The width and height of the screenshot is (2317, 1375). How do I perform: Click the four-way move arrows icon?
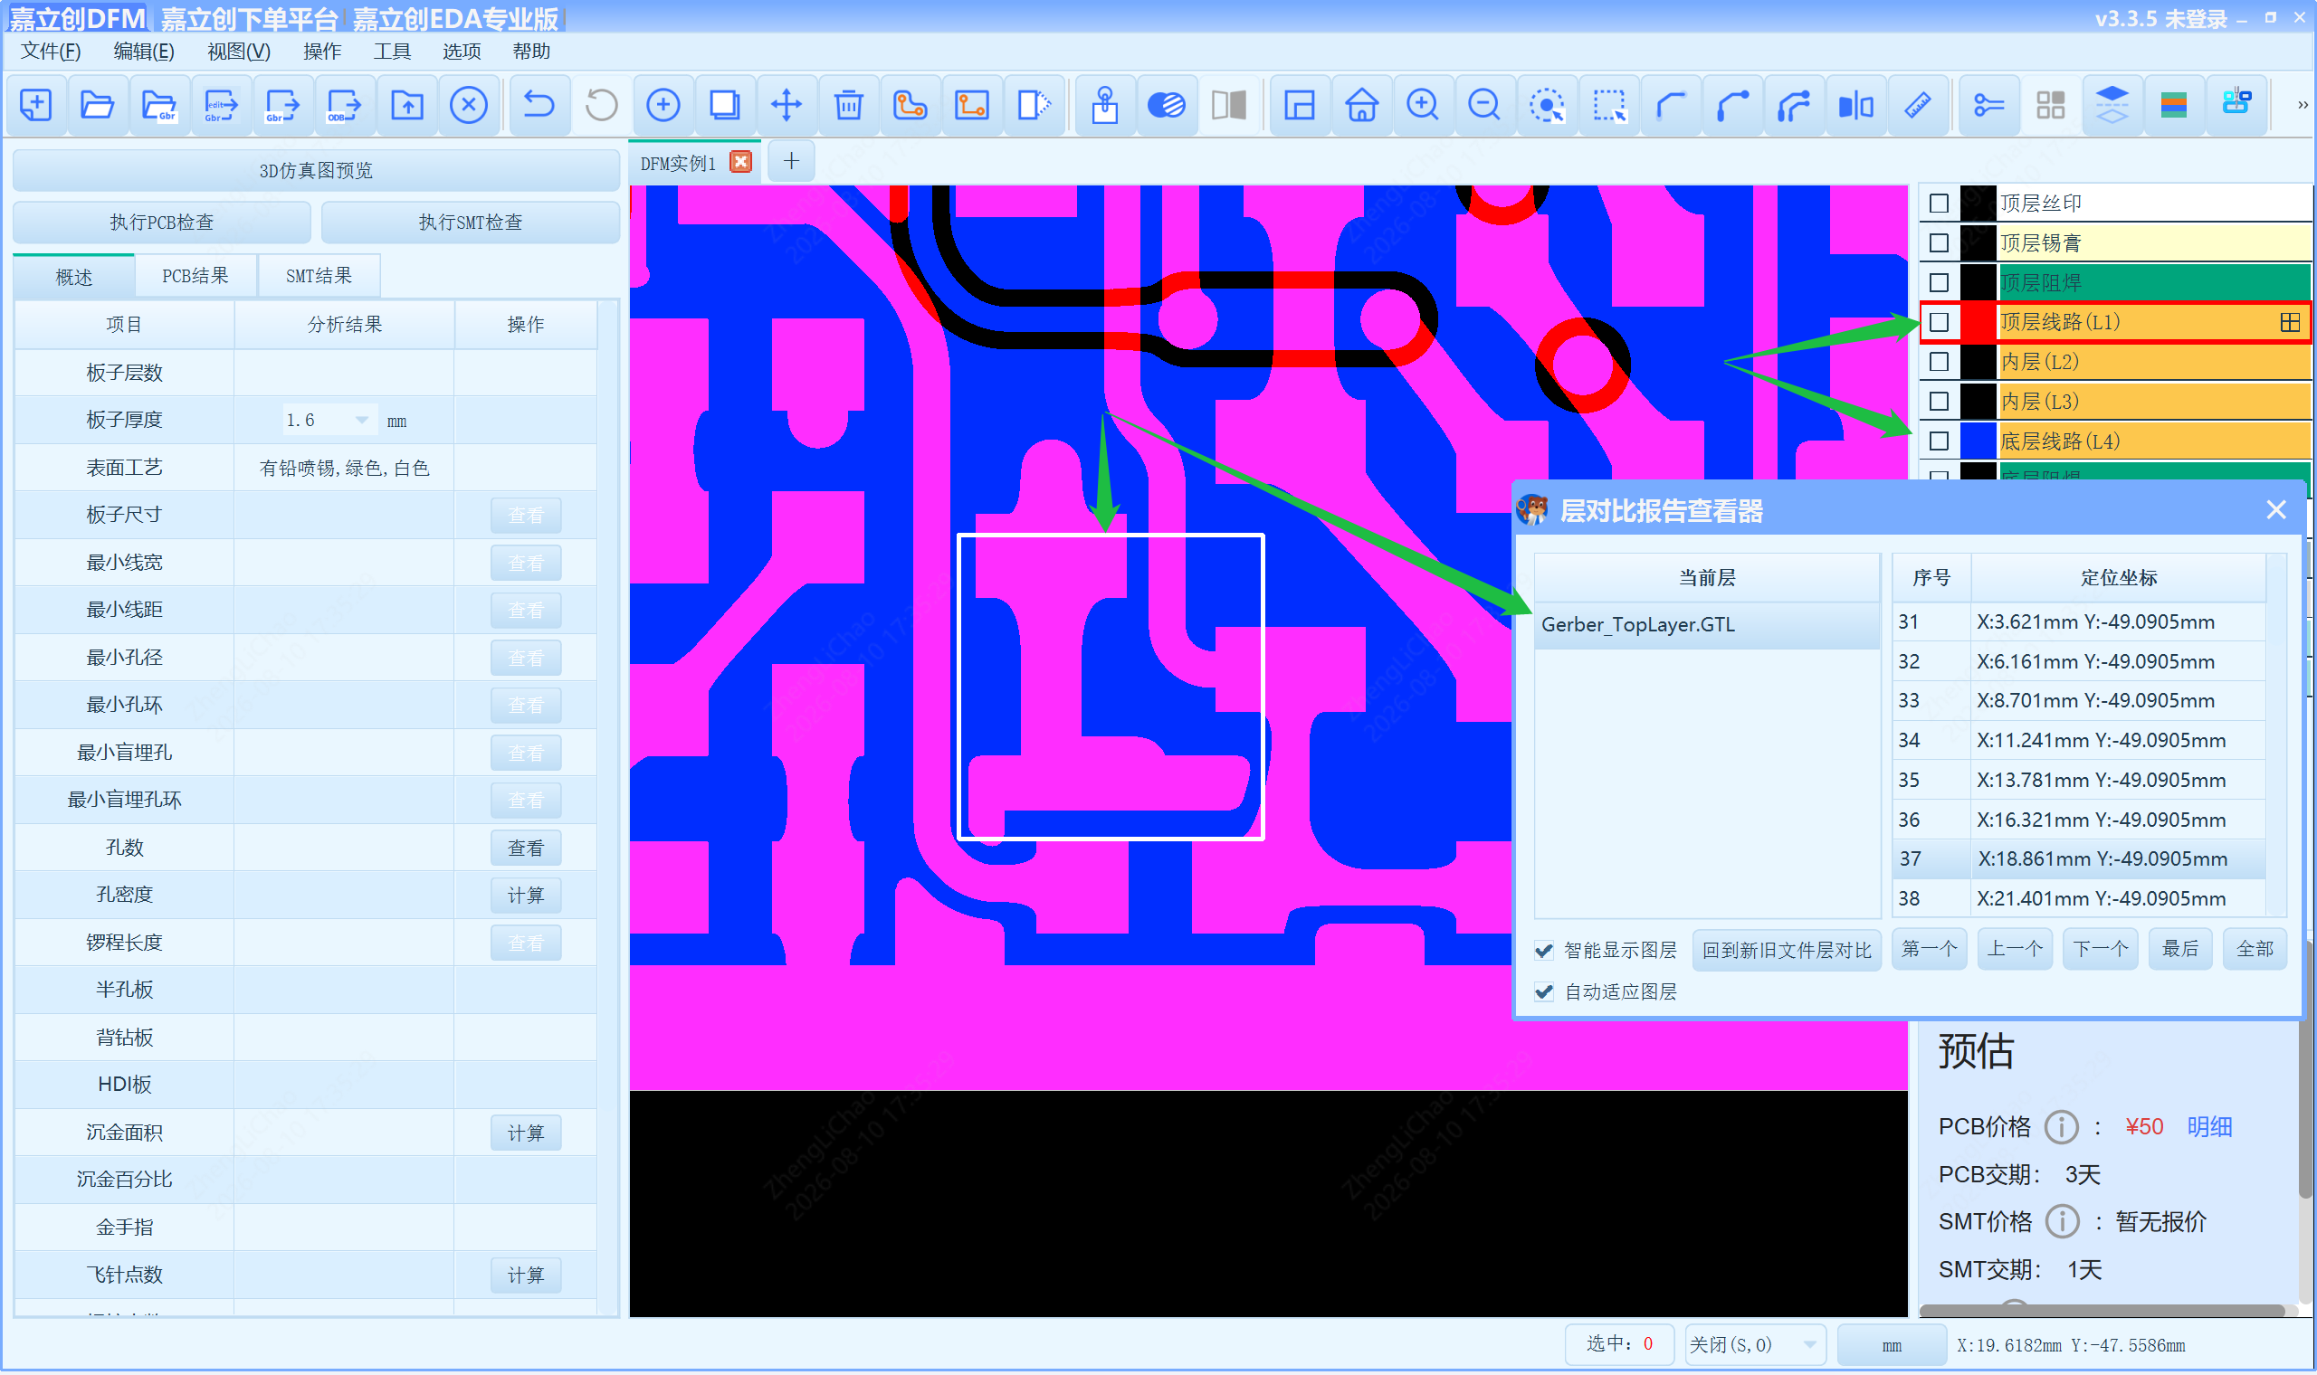(x=786, y=105)
